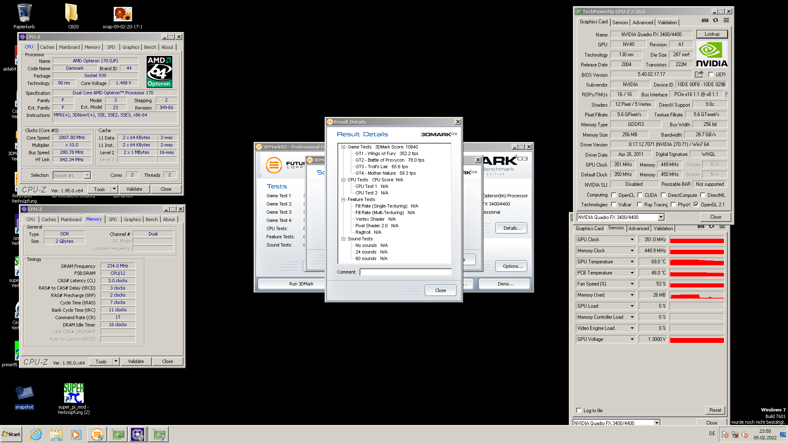Toggle the OpenGL 2.1 checkbox
The image size is (788, 443).
(696, 205)
